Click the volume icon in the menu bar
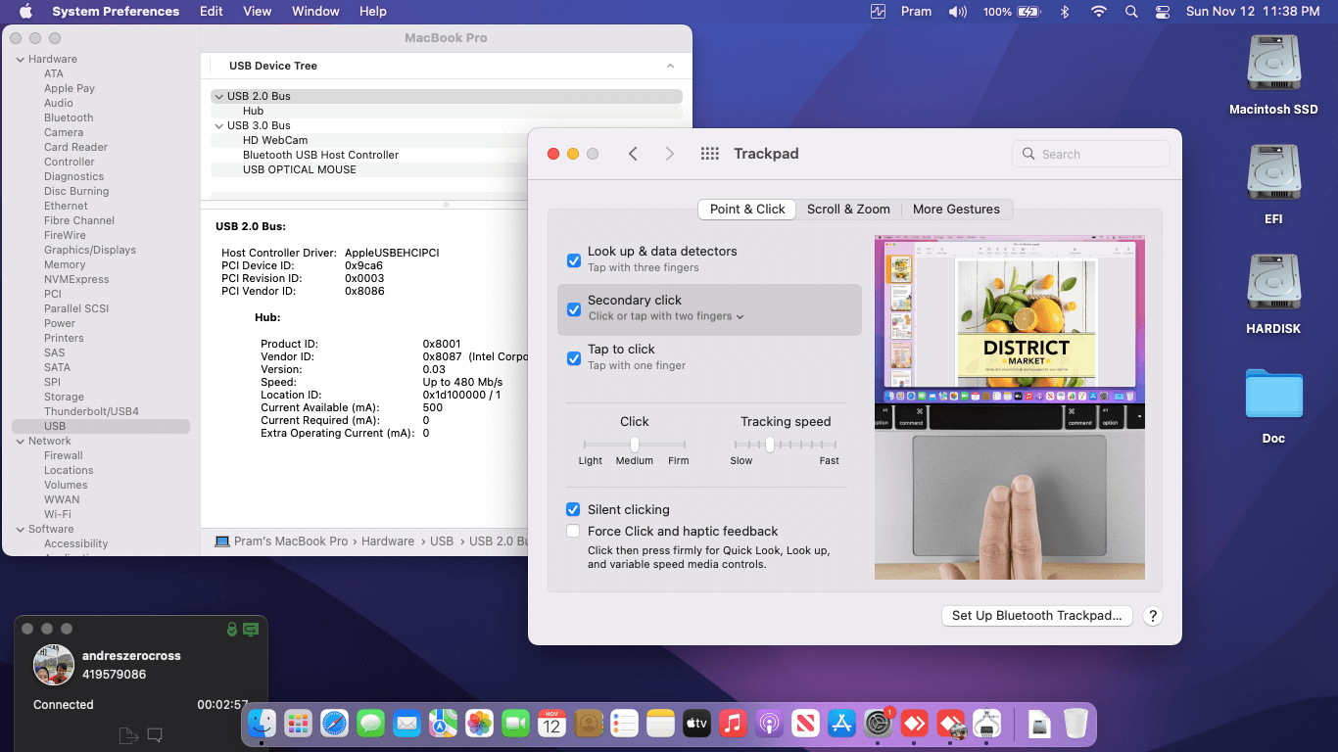Image resolution: width=1338 pixels, height=752 pixels. coord(958,12)
